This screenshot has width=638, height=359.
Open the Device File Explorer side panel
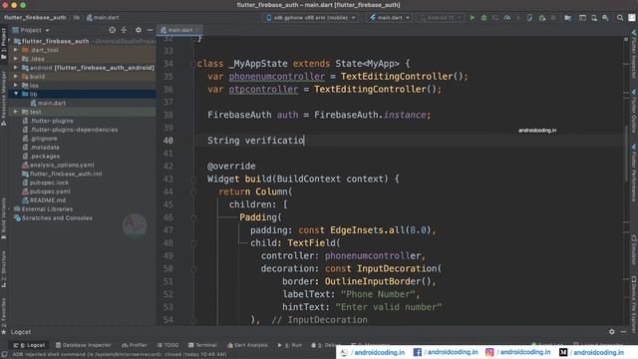tap(634, 304)
